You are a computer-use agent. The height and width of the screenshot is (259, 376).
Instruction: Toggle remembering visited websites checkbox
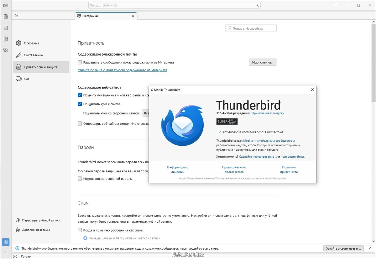(80, 95)
